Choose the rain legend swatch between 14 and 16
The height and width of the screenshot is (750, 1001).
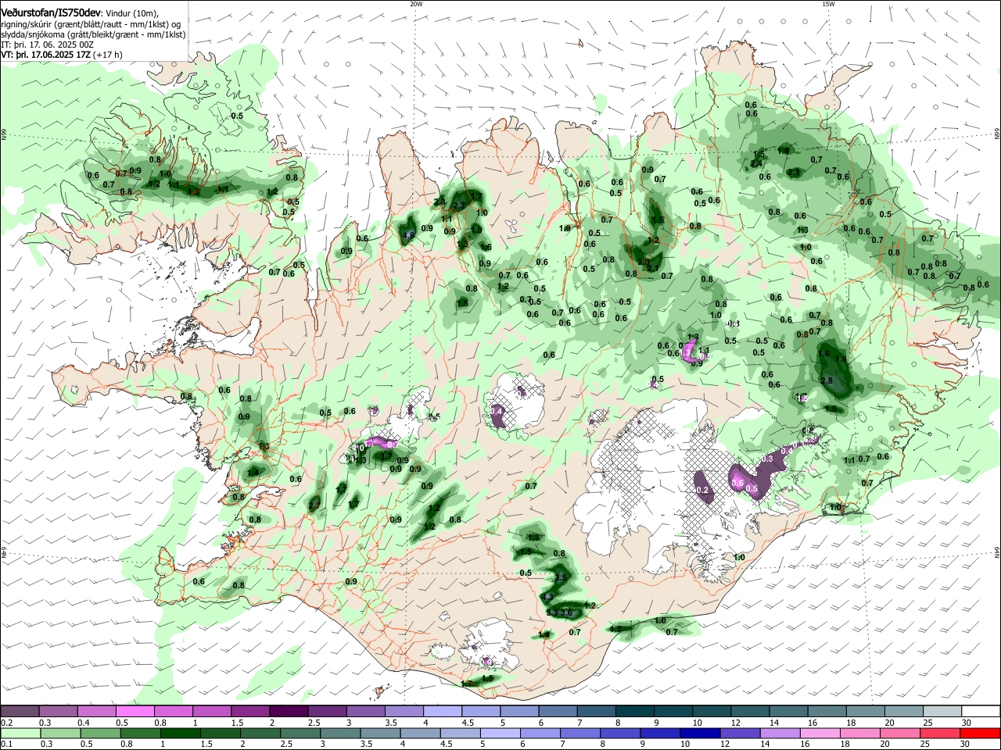pyautogui.click(x=780, y=733)
